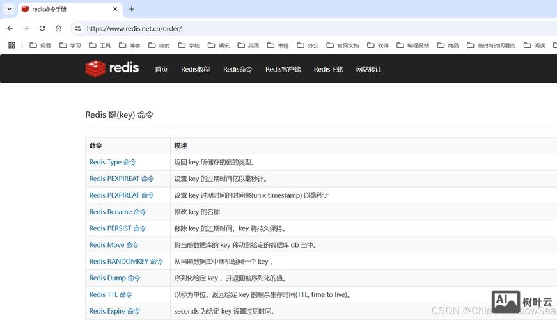Open the 娱乐 bookmark folder
Screen dimensions: 557x320
click(x=219, y=45)
